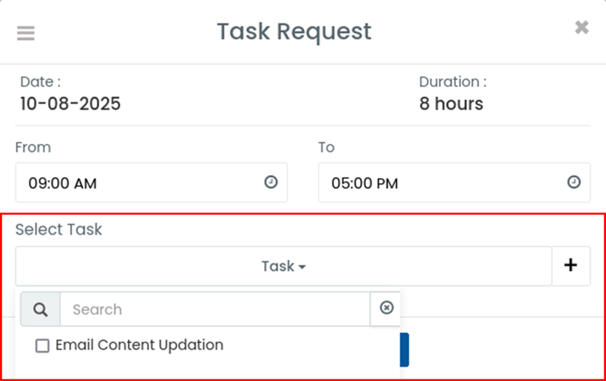Clear search with the circled x icon

coord(386,308)
